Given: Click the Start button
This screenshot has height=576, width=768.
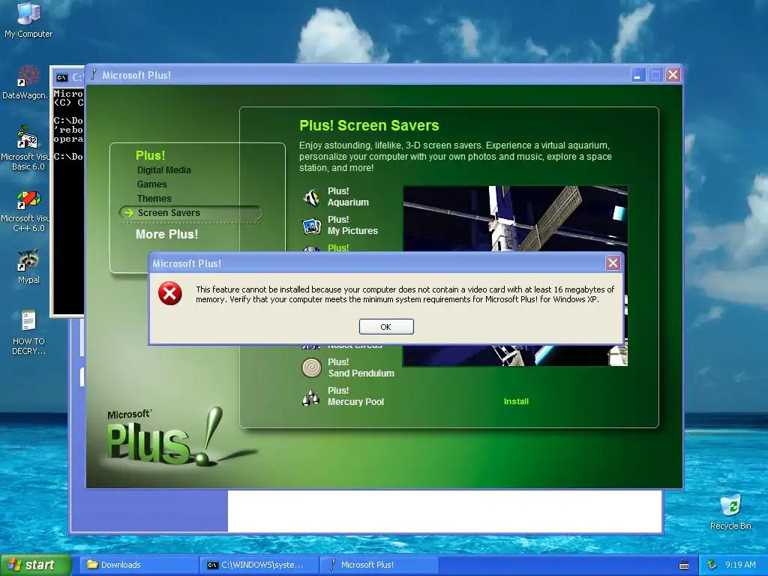Looking at the screenshot, I should pos(36,565).
